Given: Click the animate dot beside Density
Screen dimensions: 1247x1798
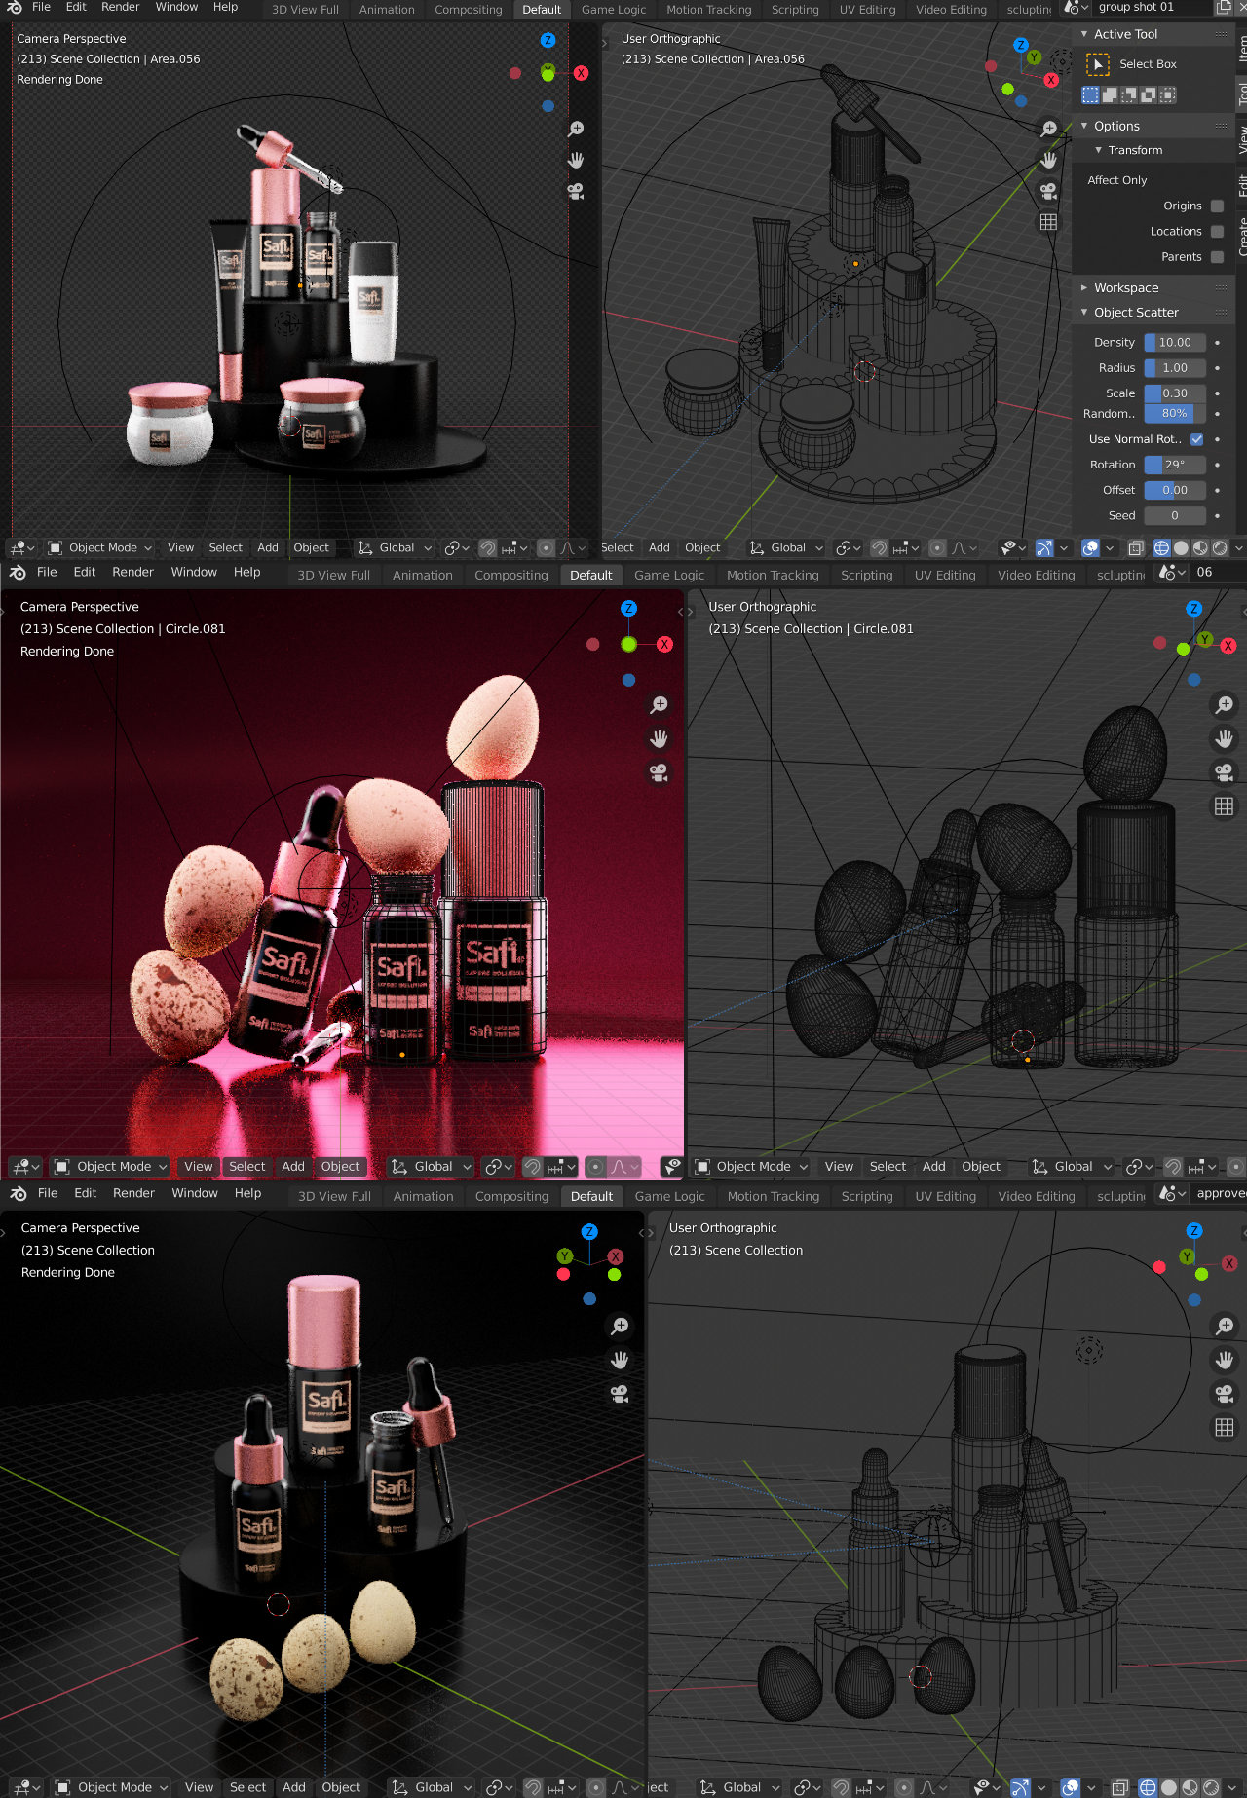Looking at the screenshot, I should pyautogui.click(x=1217, y=343).
